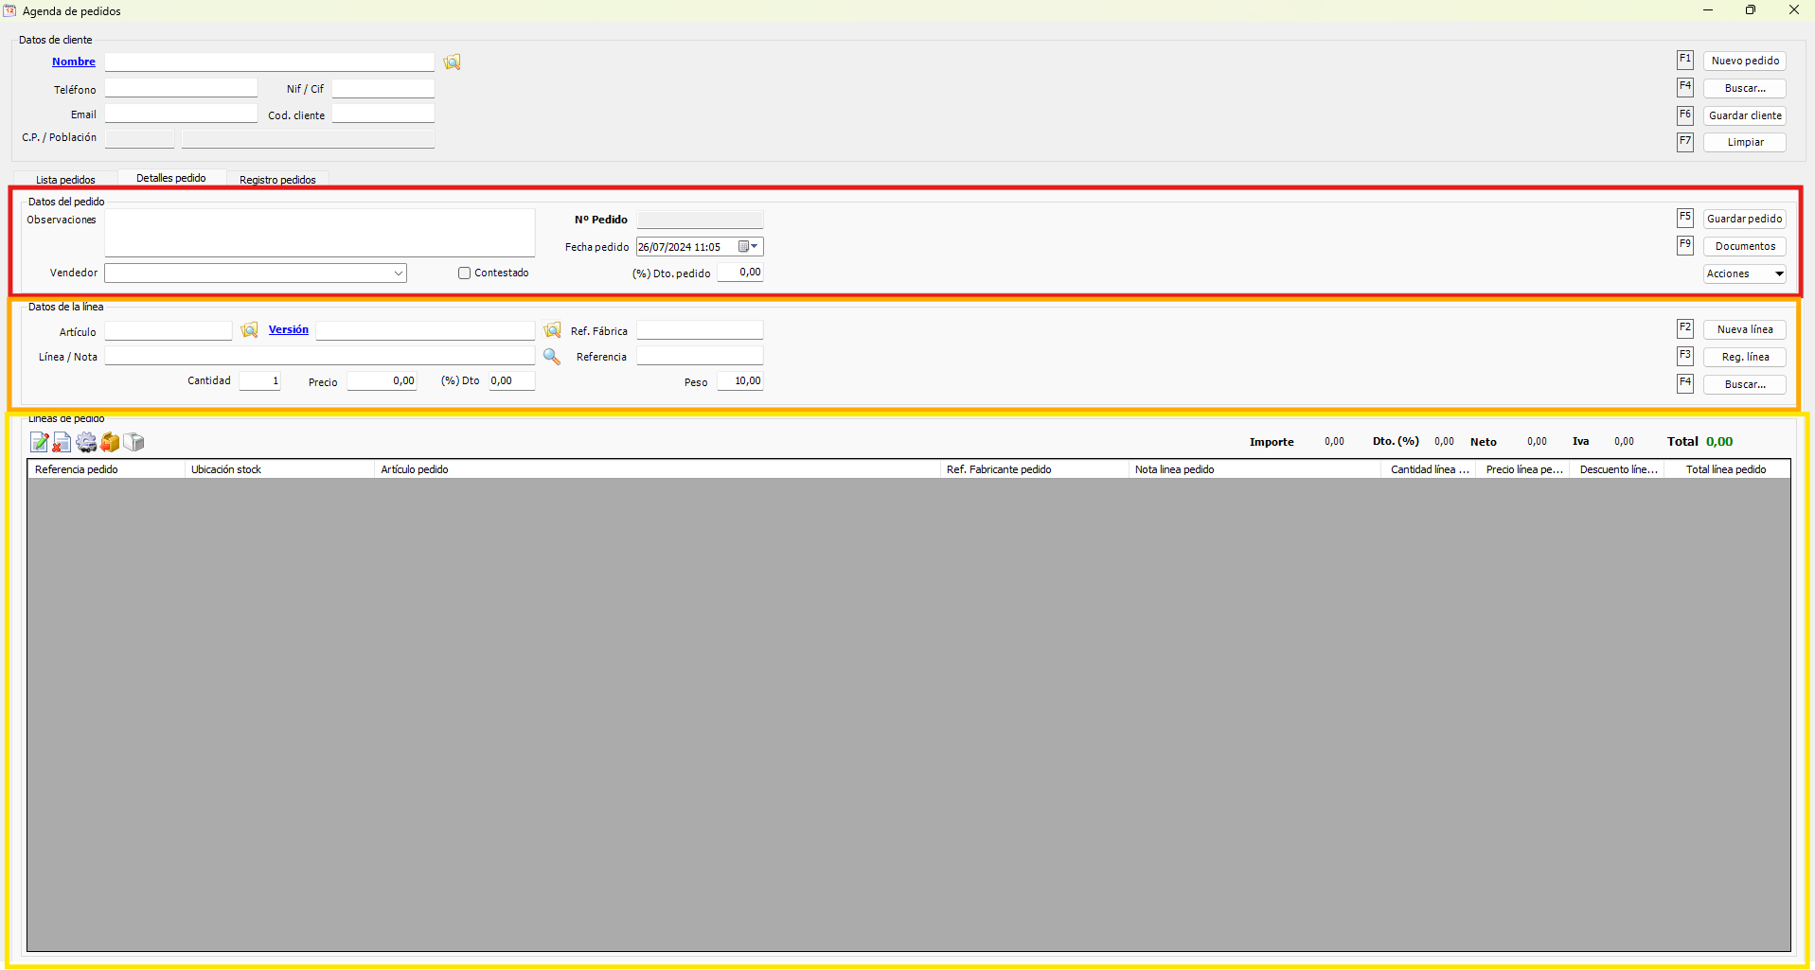Click the Versión link
The width and height of the screenshot is (1815, 970).
pos(289,330)
